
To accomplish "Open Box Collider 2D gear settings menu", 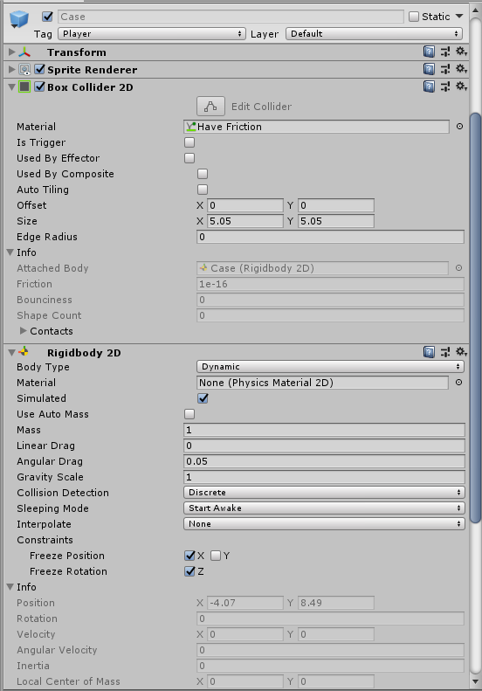I will pos(461,86).
